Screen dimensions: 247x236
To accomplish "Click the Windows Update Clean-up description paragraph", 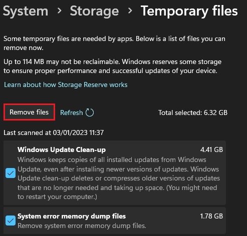I will [119, 178].
